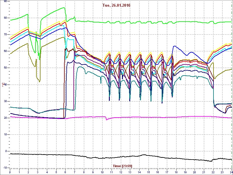This screenshot has width=233, height=175.
Task: Select the '10' temperature axis label
Action: [5, 134]
